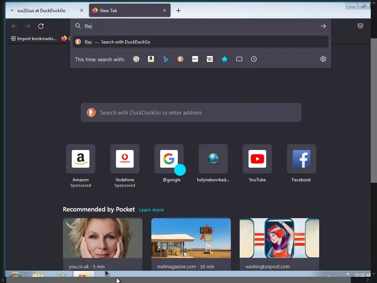
Task: Focus the Search with DuckDuckGo page box
Action: 191,113
